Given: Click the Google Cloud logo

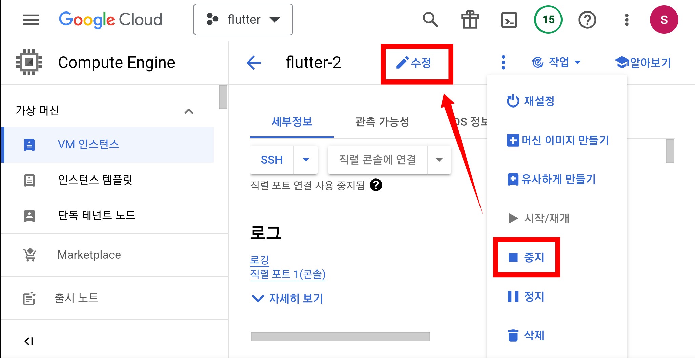Looking at the screenshot, I should click(111, 20).
